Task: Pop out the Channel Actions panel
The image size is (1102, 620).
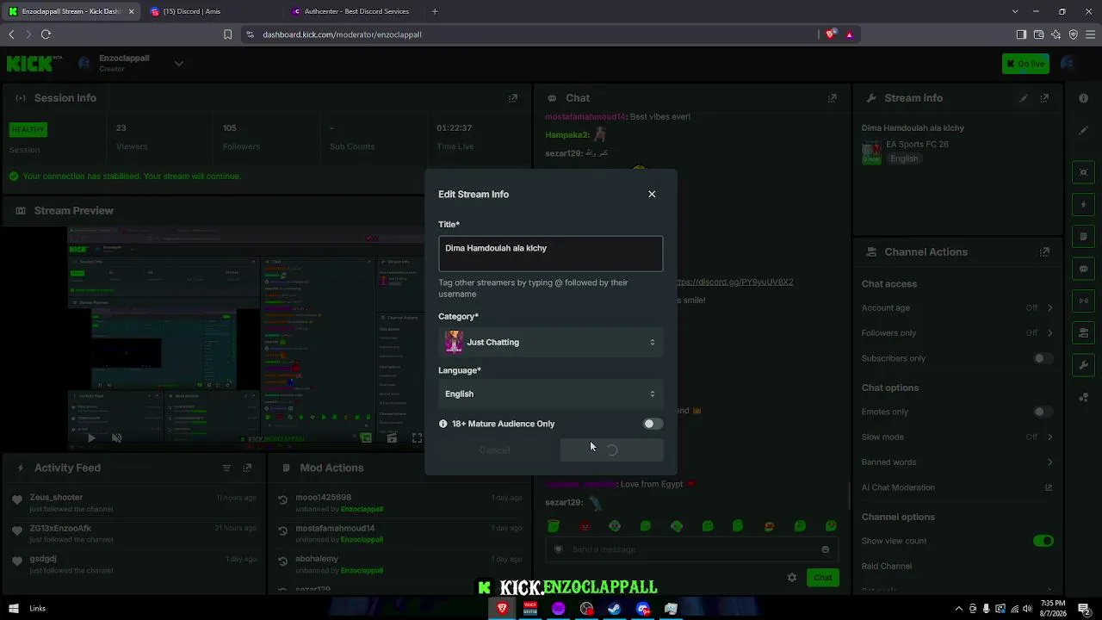Action: 1044,252
